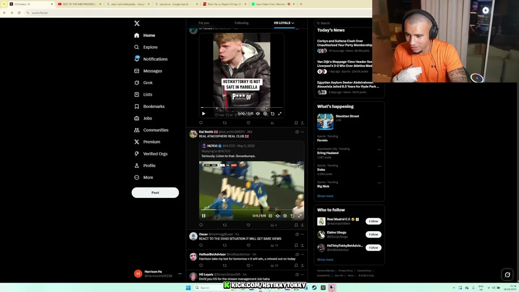Image resolution: width=519 pixels, height=292 pixels.
Task: Click the X logo in the sidebar
Action: pyautogui.click(x=137, y=24)
